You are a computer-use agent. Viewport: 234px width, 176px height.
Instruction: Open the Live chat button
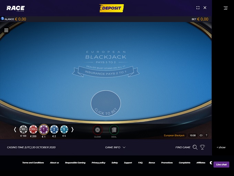pyautogui.click(x=221, y=165)
